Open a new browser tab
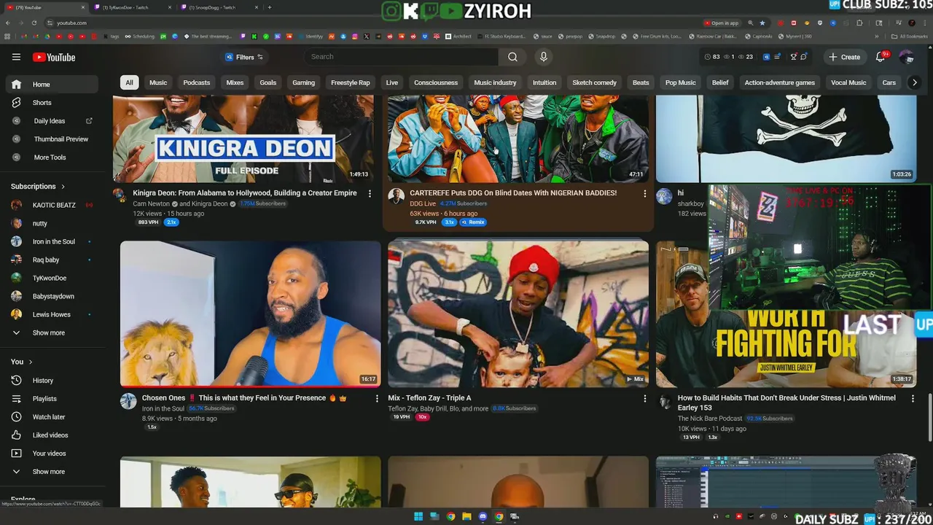 [x=270, y=7]
